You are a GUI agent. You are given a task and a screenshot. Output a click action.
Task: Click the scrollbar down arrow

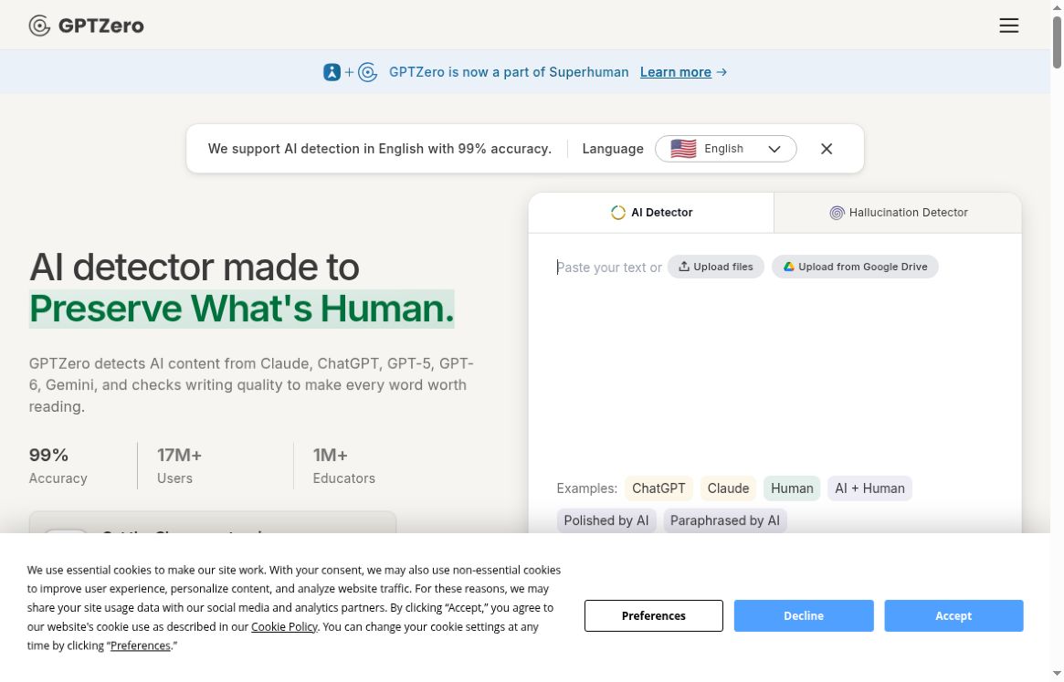[x=1057, y=674]
